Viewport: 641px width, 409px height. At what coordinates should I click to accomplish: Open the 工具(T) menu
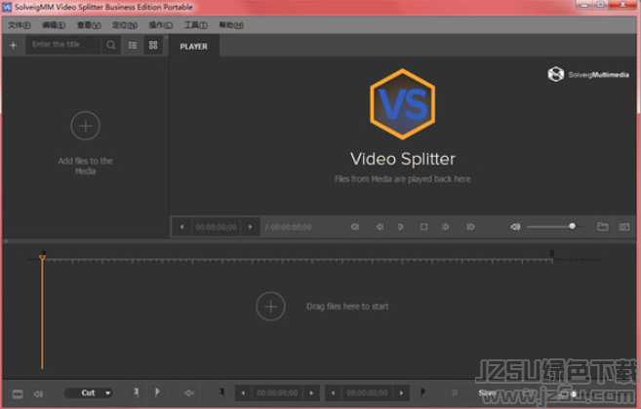[195, 25]
